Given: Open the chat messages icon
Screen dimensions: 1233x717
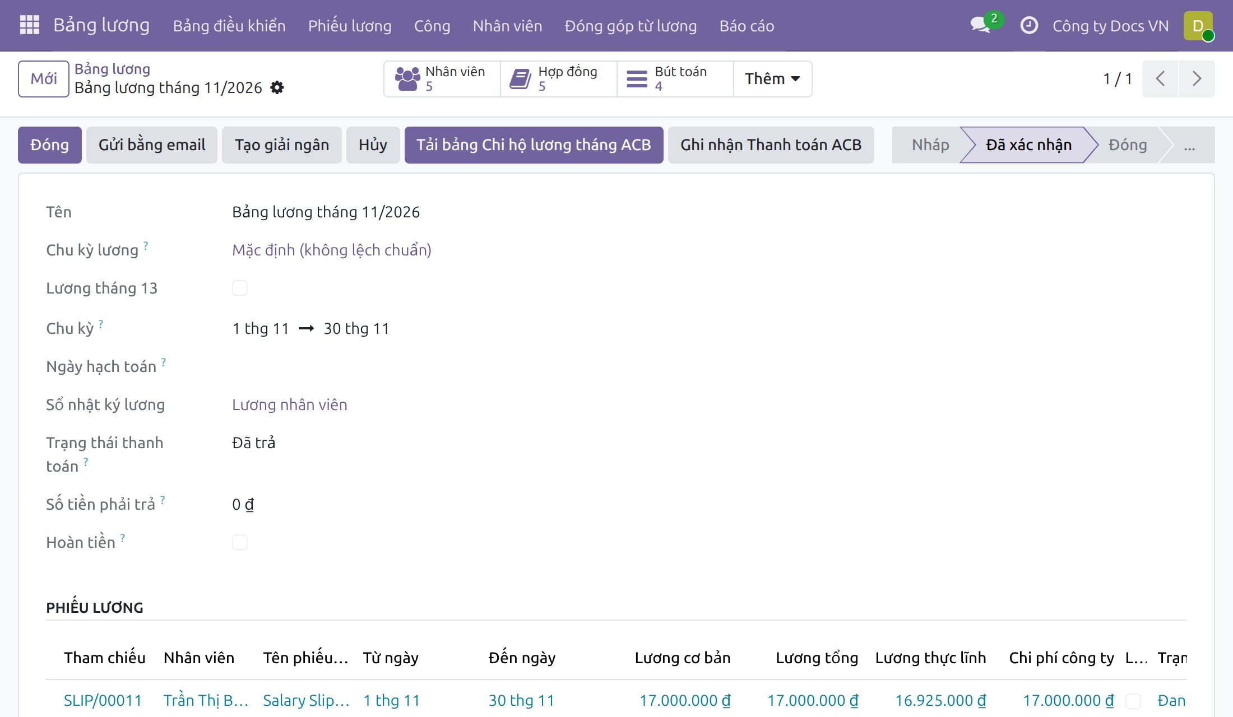Looking at the screenshot, I should (980, 25).
